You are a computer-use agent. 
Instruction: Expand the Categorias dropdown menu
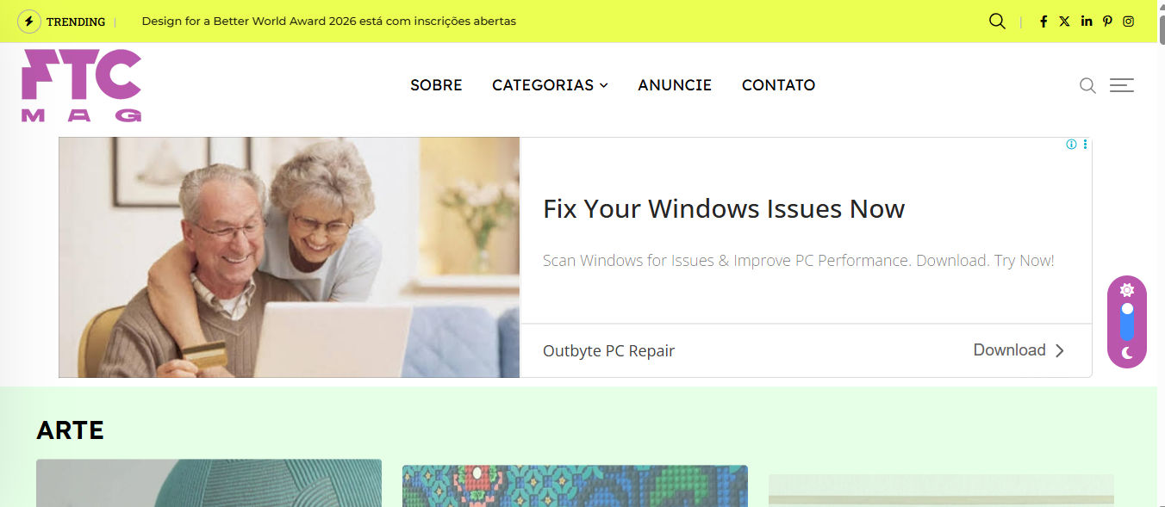pos(550,85)
